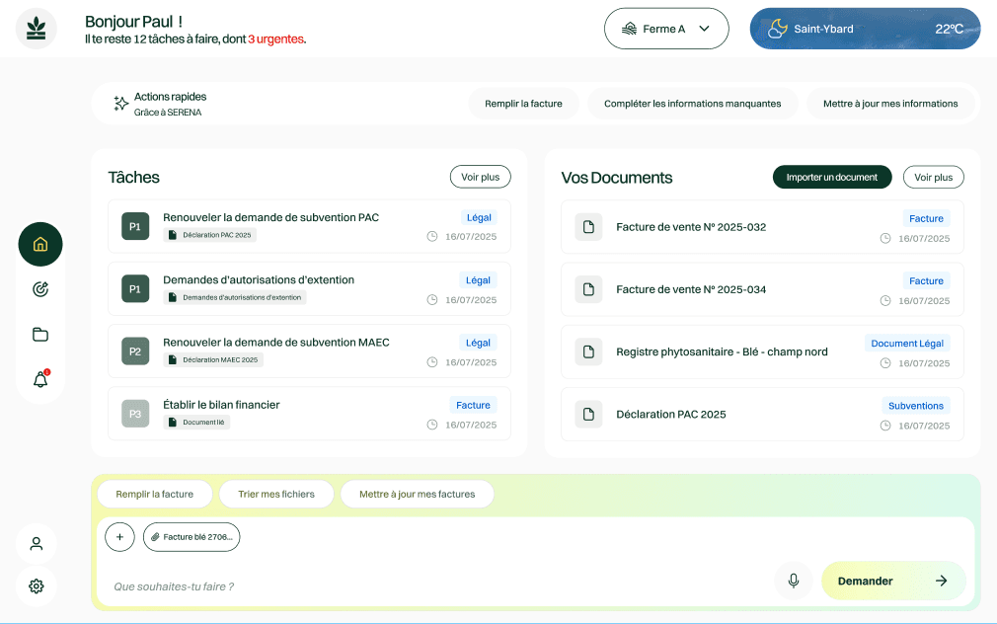Open task Établir le bilan financier
997x624 pixels.
tap(309, 414)
